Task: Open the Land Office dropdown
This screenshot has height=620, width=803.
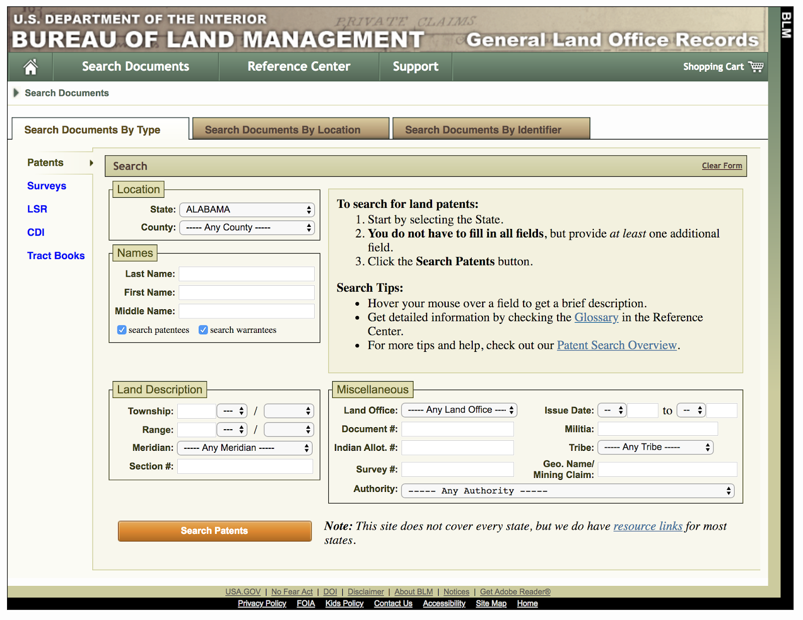Action: point(459,410)
